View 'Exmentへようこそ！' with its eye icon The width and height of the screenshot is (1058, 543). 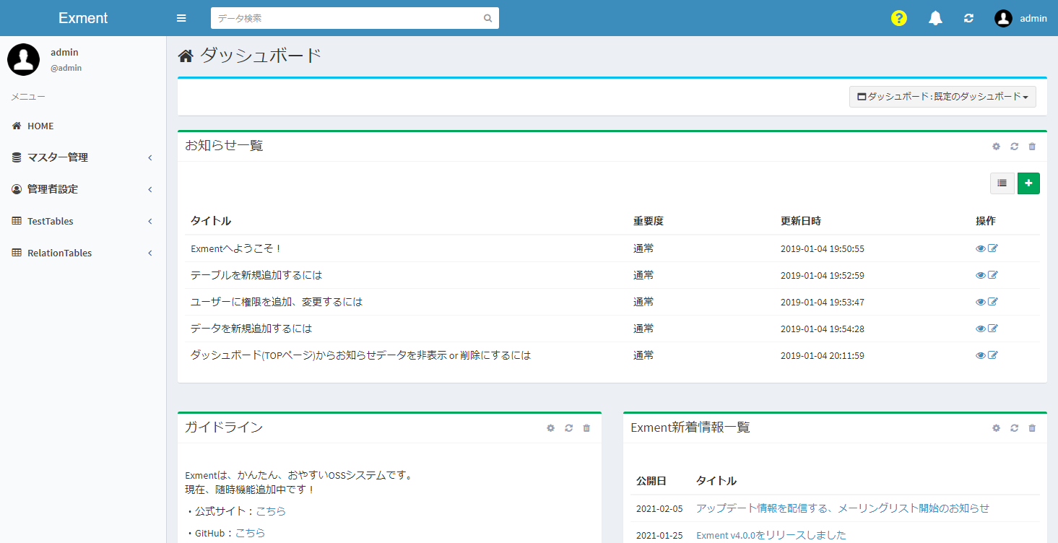[980, 248]
